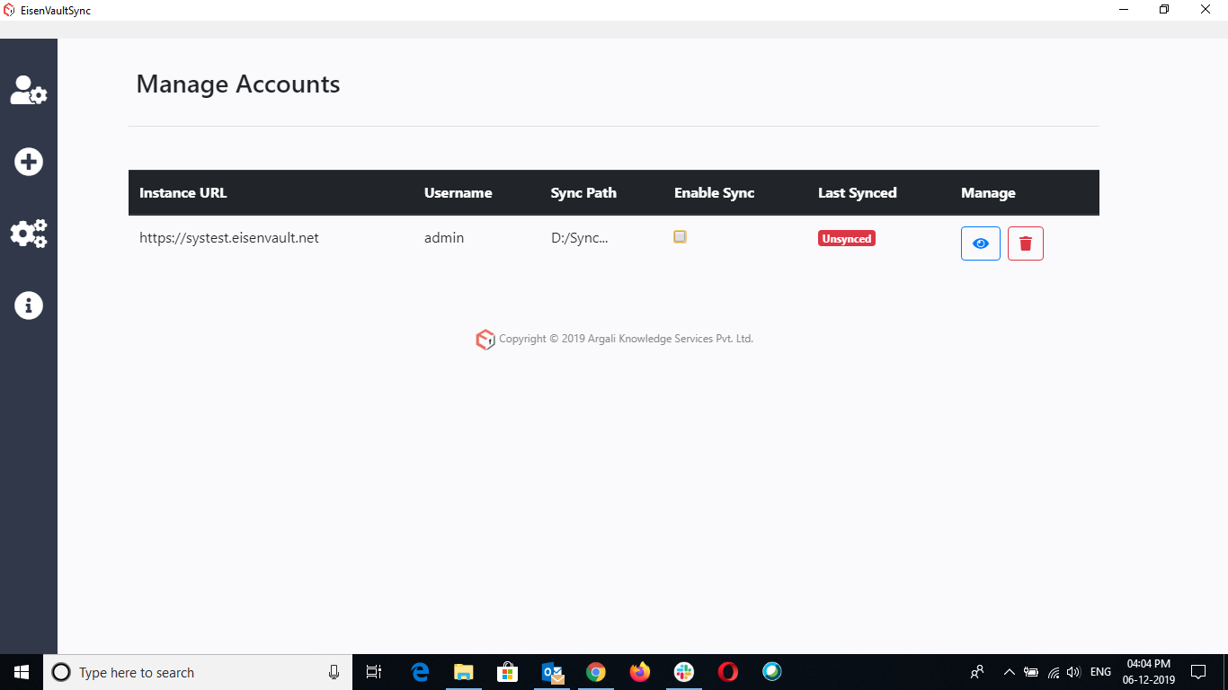The image size is (1228, 690).
Task: Click the Sync Path column header
Action: 583,193
